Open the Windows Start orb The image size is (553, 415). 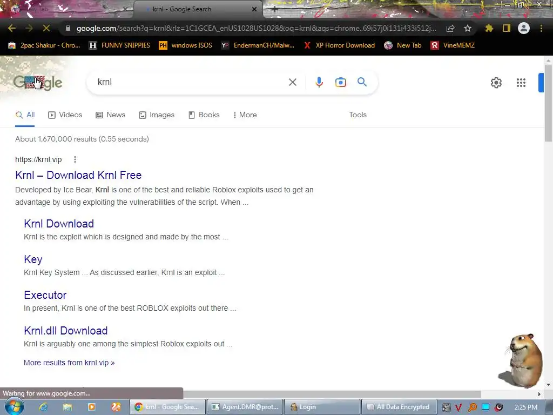click(x=14, y=406)
